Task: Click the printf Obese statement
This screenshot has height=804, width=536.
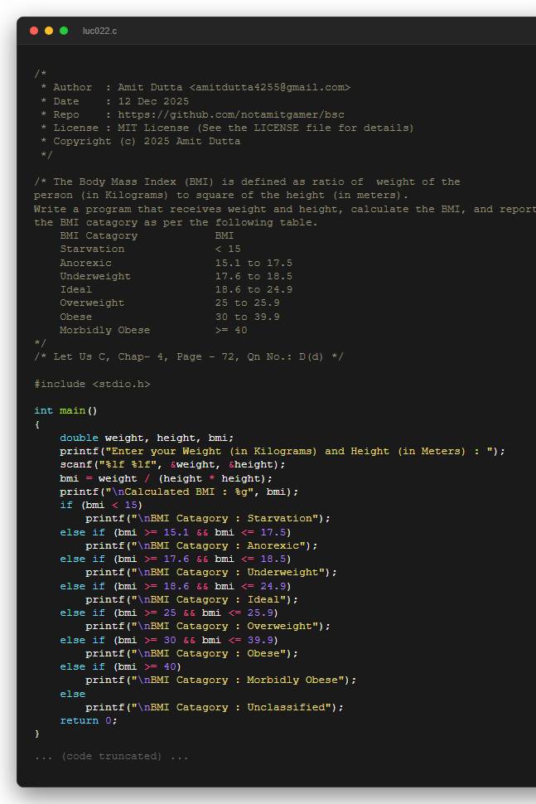Action: [191, 653]
